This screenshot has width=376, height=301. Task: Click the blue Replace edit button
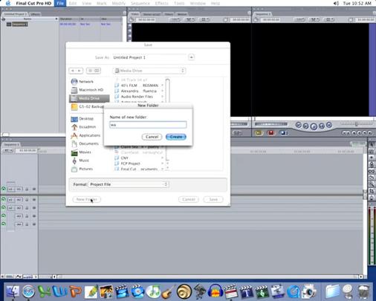pos(283,133)
